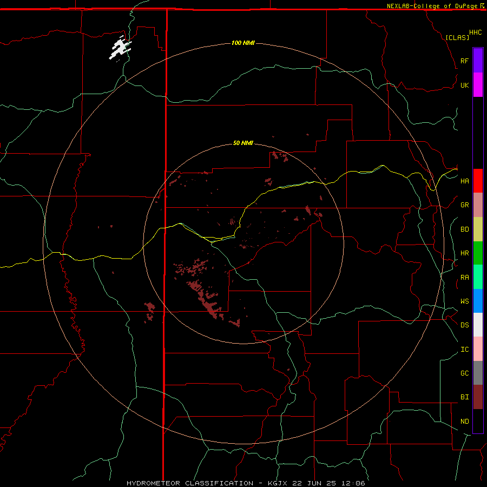
Task: Click the 50 NMI range ring label
Action: (x=243, y=143)
